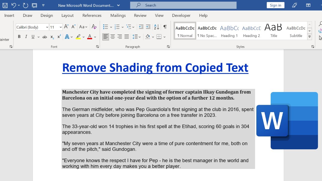Apply the Heading 1 style
This screenshot has height=181, width=322.
point(229,31)
